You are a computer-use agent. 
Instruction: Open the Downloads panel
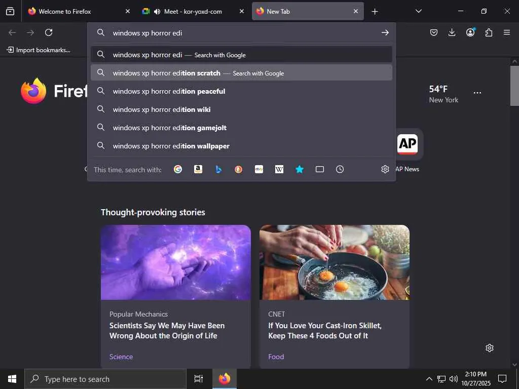[x=452, y=32]
